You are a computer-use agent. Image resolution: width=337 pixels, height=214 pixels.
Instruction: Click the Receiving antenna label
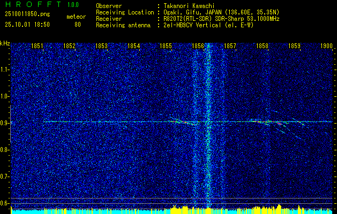tap(123, 25)
